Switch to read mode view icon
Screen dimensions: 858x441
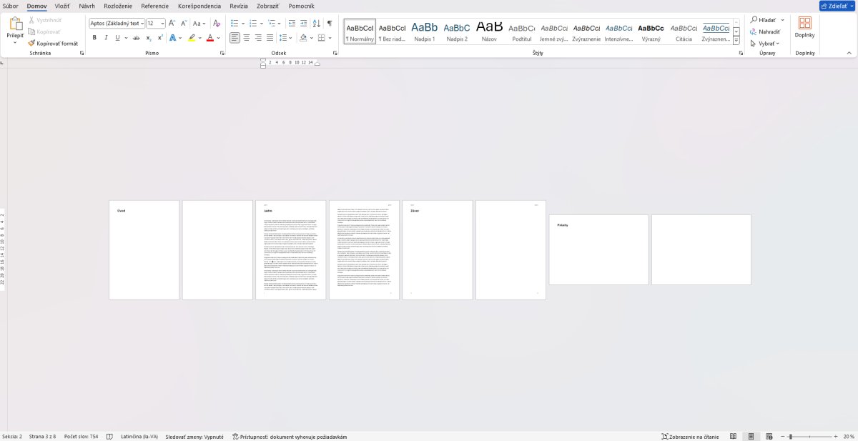click(733, 436)
